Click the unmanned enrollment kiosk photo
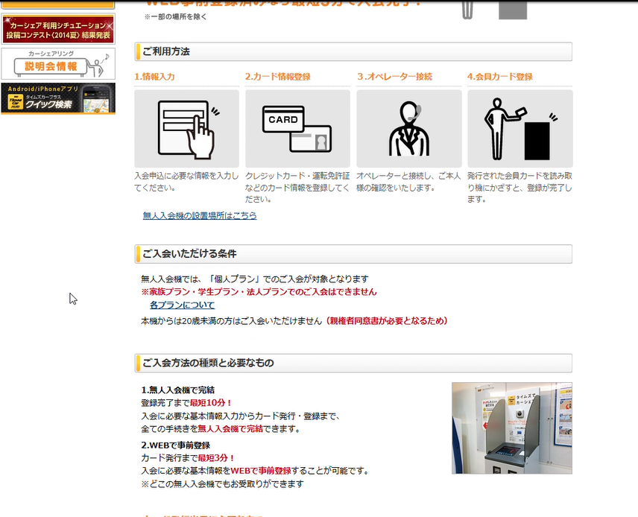This screenshot has width=638, height=517. click(512, 428)
